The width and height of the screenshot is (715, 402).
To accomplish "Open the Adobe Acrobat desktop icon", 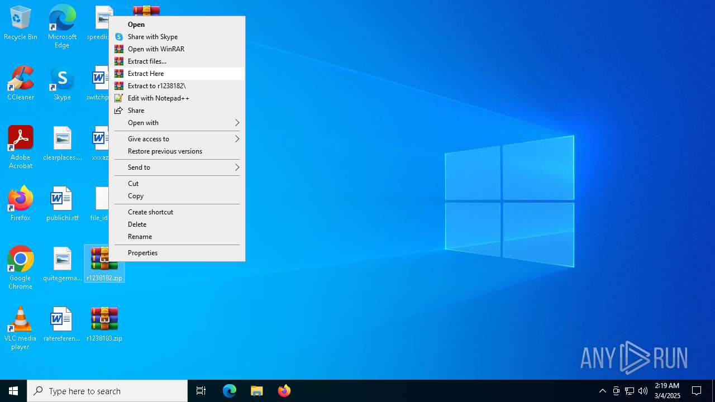I will click(x=21, y=146).
